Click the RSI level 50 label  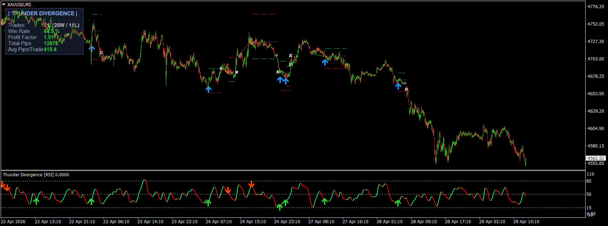click(x=589, y=194)
